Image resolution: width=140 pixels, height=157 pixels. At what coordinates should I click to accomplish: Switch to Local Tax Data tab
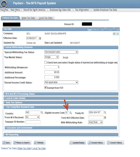pyautogui.click(x=45, y=18)
